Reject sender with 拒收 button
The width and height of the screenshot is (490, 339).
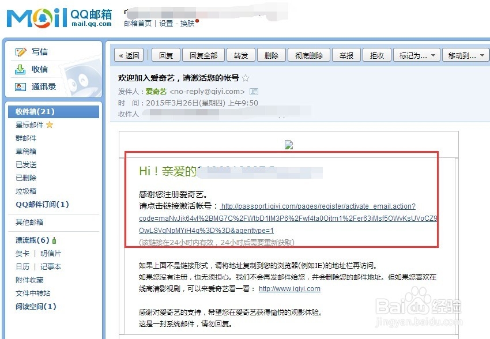tap(376, 55)
